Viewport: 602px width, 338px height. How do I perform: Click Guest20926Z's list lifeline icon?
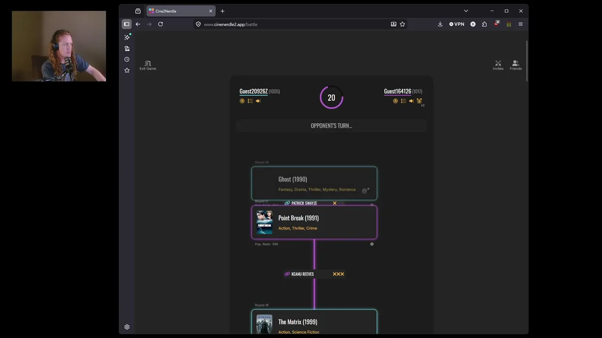click(x=250, y=101)
